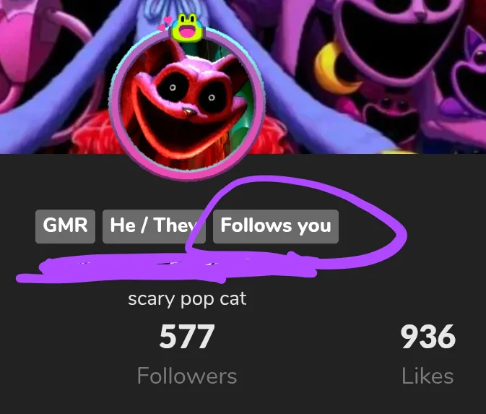Select the GMR tag

[x=65, y=226]
